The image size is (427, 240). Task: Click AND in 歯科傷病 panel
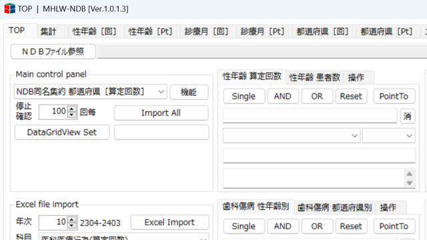283,226
